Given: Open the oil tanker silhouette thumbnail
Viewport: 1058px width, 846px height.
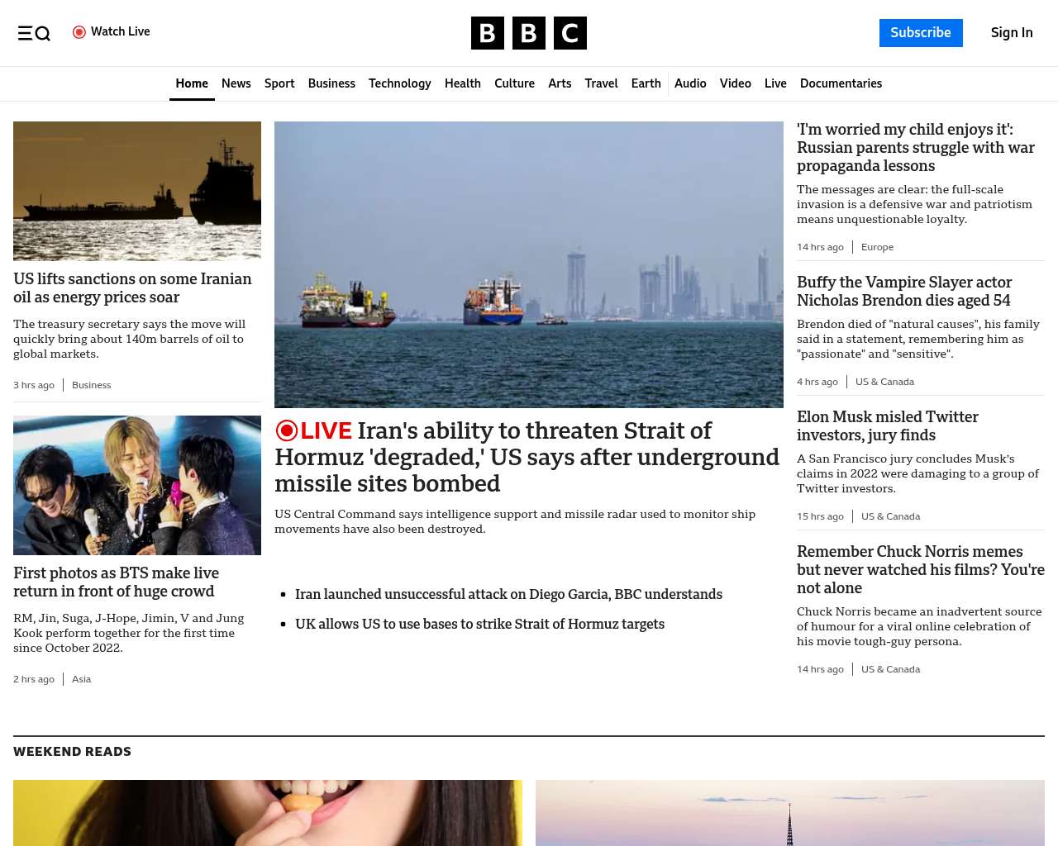Looking at the screenshot, I should 137,191.
